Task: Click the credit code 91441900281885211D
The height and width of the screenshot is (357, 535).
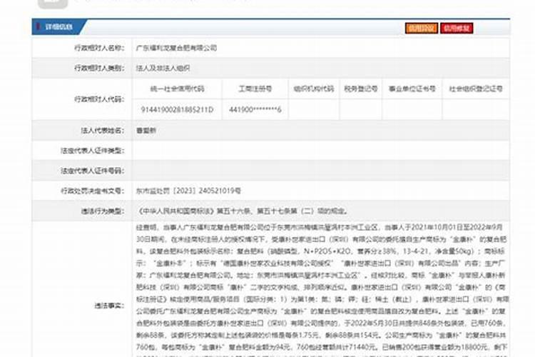Action: 177,110
